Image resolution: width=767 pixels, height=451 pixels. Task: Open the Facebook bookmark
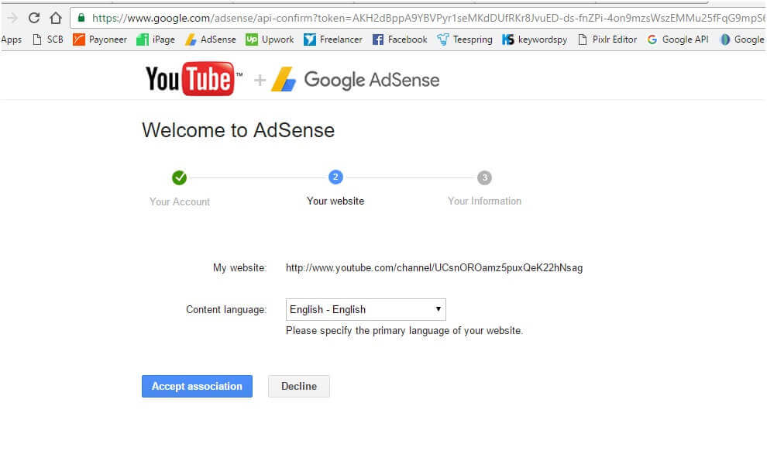(x=400, y=40)
